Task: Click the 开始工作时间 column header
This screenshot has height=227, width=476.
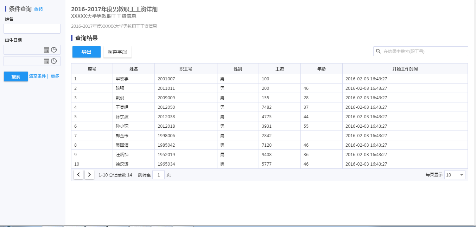Action: [405, 69]
